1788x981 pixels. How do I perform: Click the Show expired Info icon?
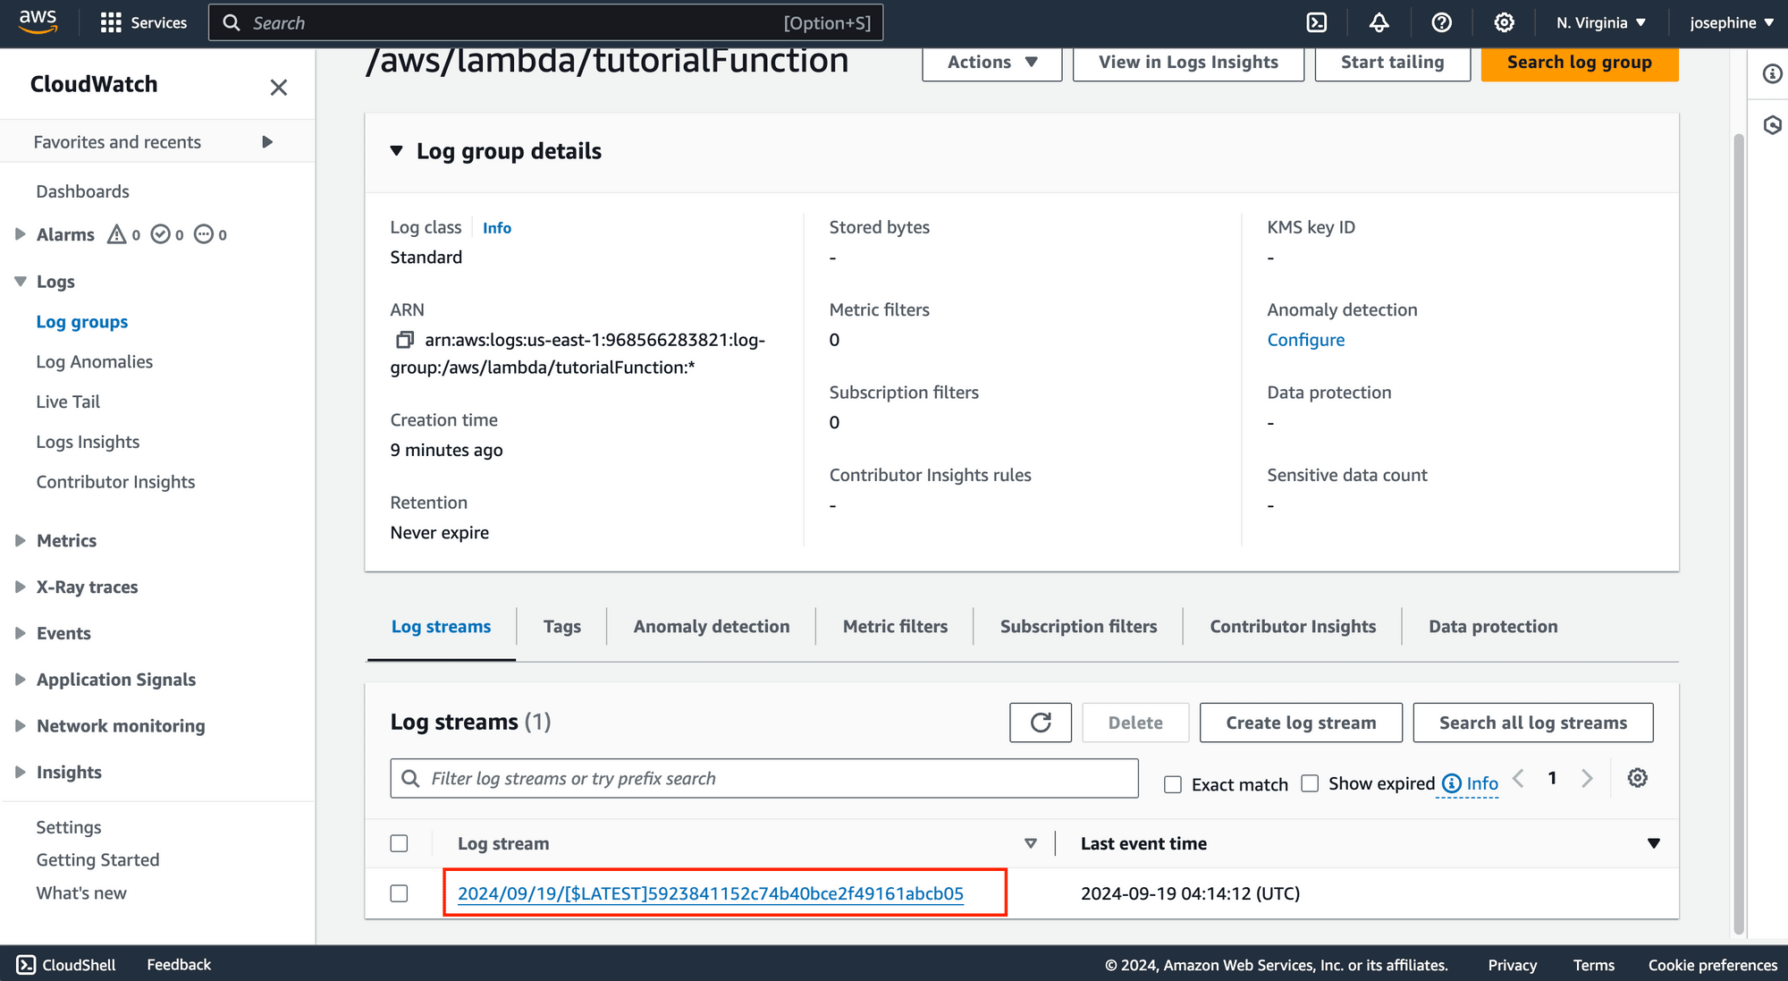[x=1452, y=783]
